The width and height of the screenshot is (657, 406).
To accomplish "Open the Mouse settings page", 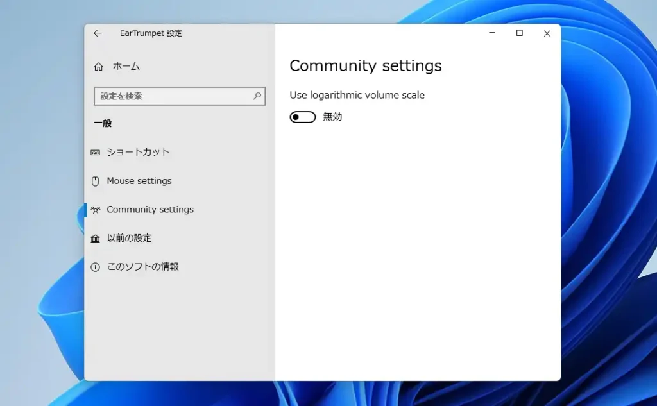I will [139, 180].
